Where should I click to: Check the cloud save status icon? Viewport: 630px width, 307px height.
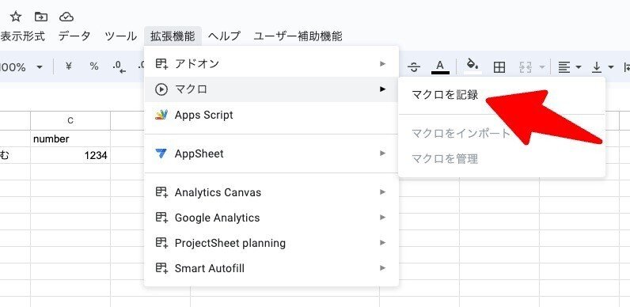[66, 17]
